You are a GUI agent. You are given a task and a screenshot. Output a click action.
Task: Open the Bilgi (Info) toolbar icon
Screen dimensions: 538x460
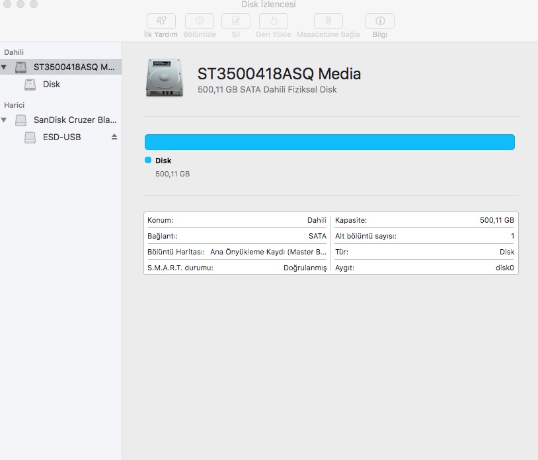pyautogui.click(x=379, y=21)
